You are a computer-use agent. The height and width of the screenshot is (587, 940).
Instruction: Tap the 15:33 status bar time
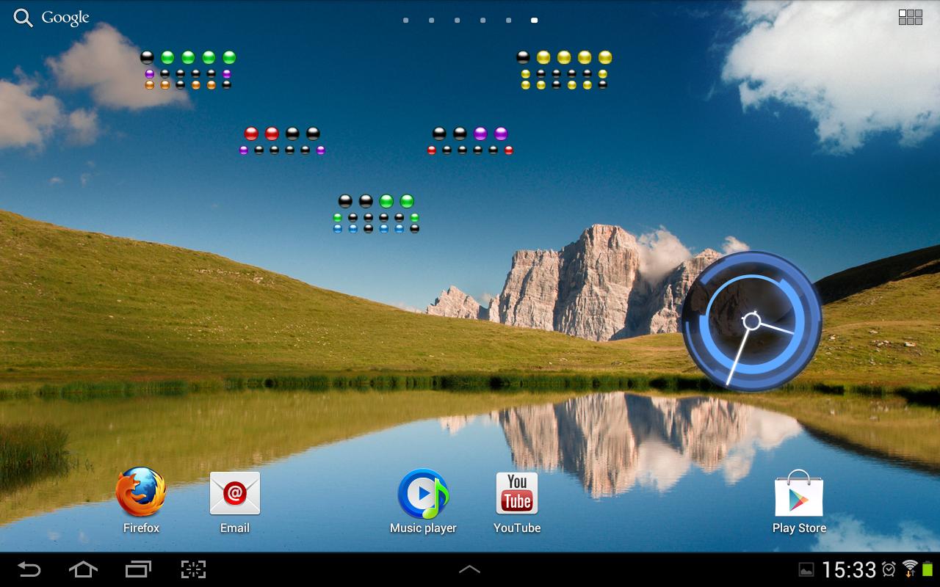tap(850, 569)
